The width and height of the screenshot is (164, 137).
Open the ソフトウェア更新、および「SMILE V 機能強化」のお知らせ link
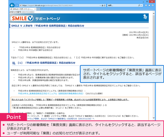click(x=61, y=119)
